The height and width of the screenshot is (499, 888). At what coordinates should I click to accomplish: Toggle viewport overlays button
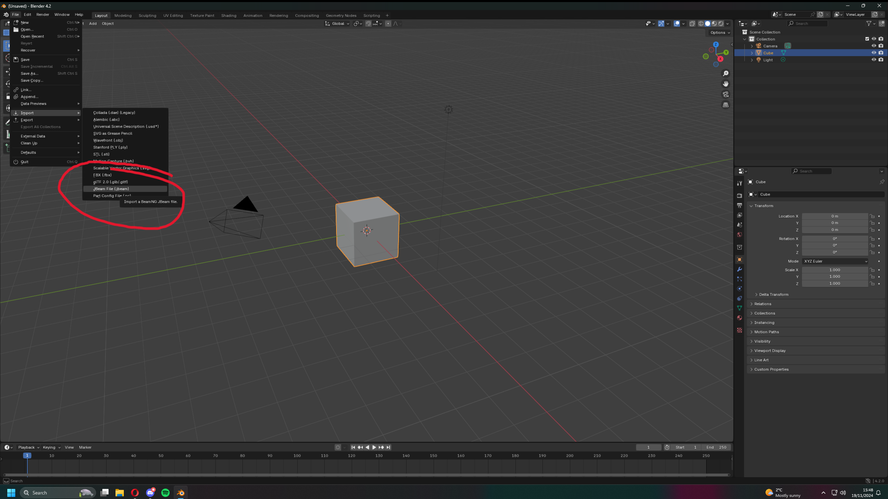click(677, 24)
